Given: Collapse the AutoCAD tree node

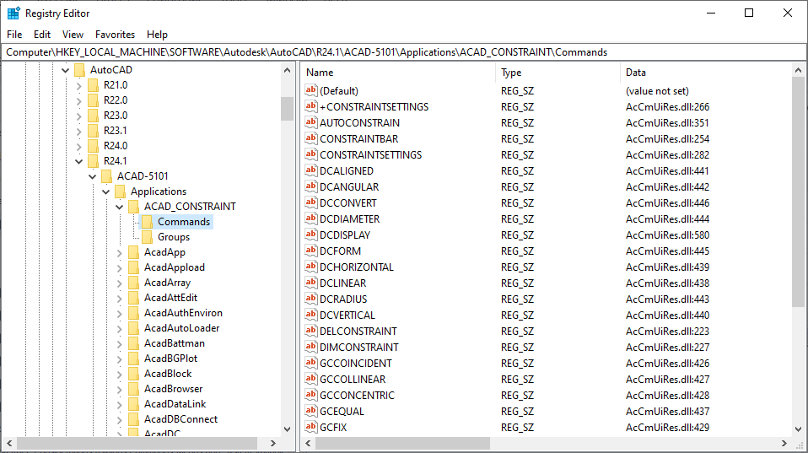Looking at the screenshot, I should tap(66, 70).
